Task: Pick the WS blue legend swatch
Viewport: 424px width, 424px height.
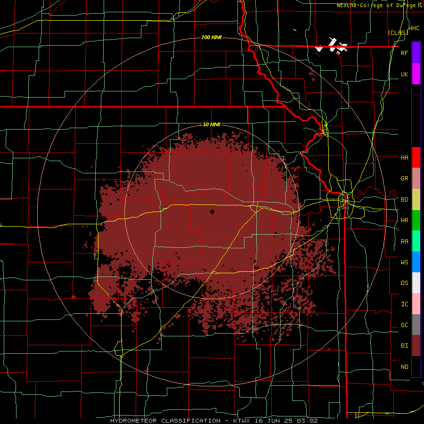Action: pos(416,262)
